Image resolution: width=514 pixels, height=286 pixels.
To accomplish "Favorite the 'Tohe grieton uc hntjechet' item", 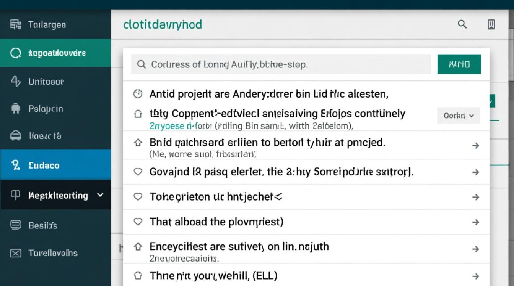I will (x=138, y=197).
